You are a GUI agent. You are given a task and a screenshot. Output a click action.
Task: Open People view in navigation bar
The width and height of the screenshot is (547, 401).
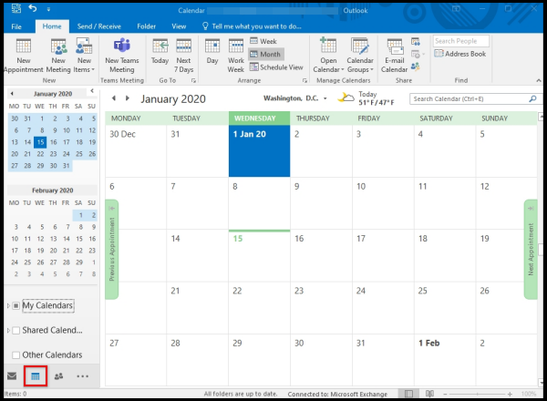coord(59,375)
